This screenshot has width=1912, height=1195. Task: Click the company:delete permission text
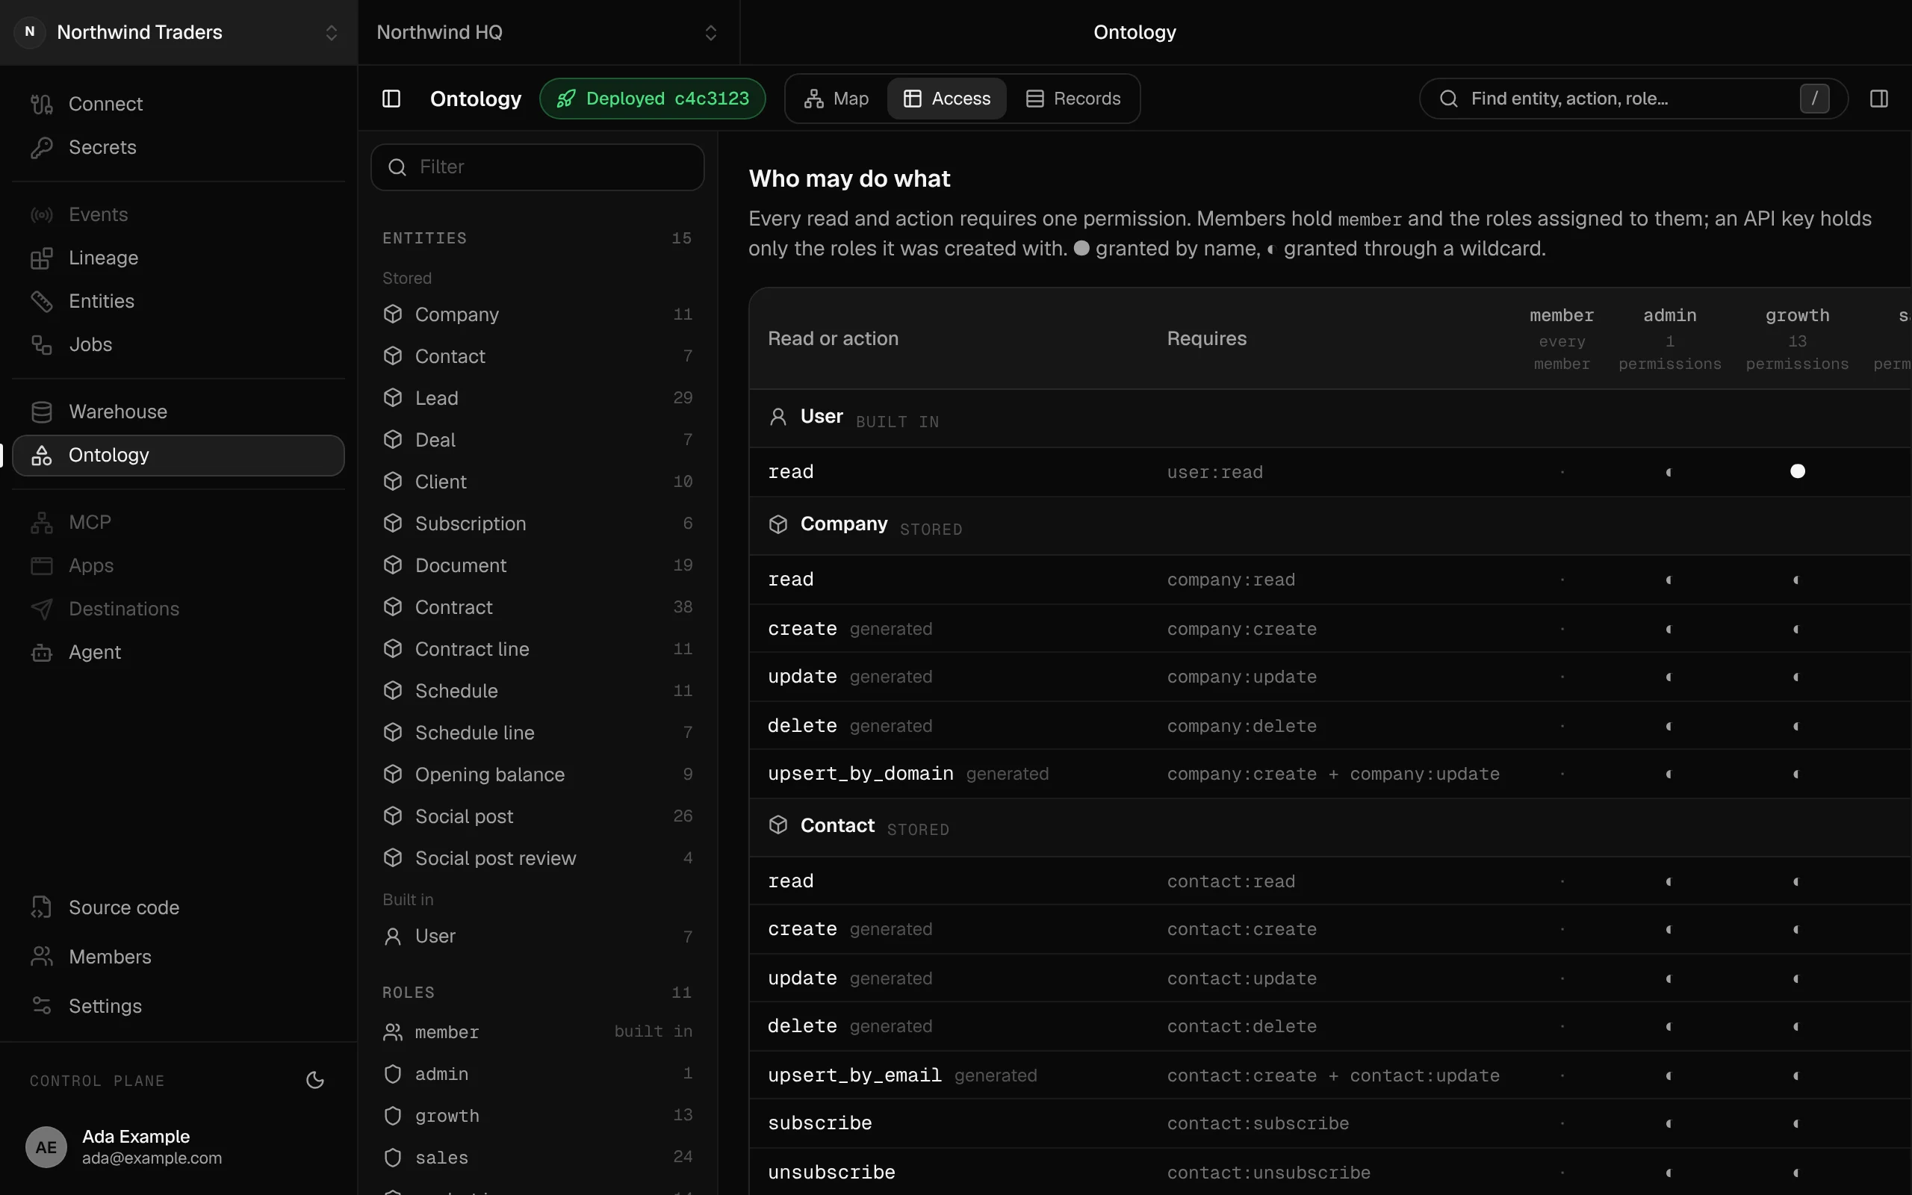coord(1241,726)
